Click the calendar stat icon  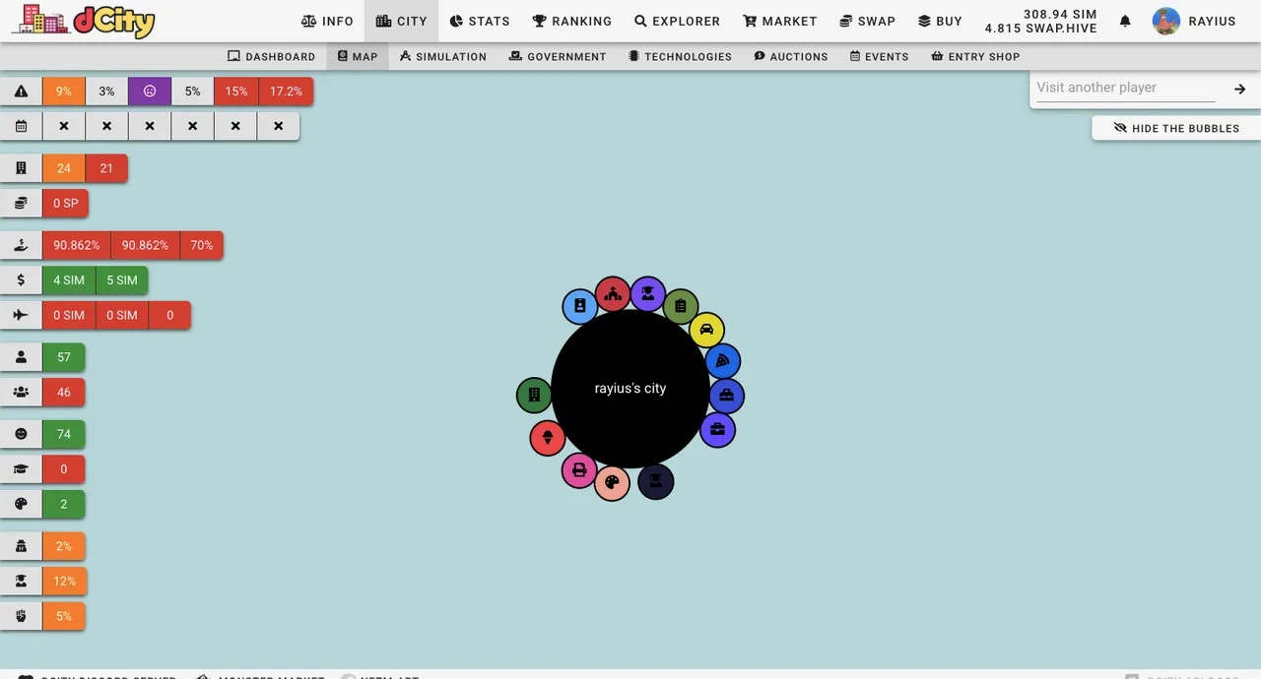click(x=21, y=126)
